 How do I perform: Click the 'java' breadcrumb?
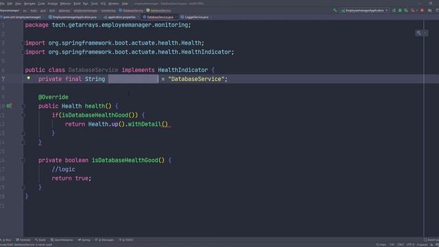point(43,11)
